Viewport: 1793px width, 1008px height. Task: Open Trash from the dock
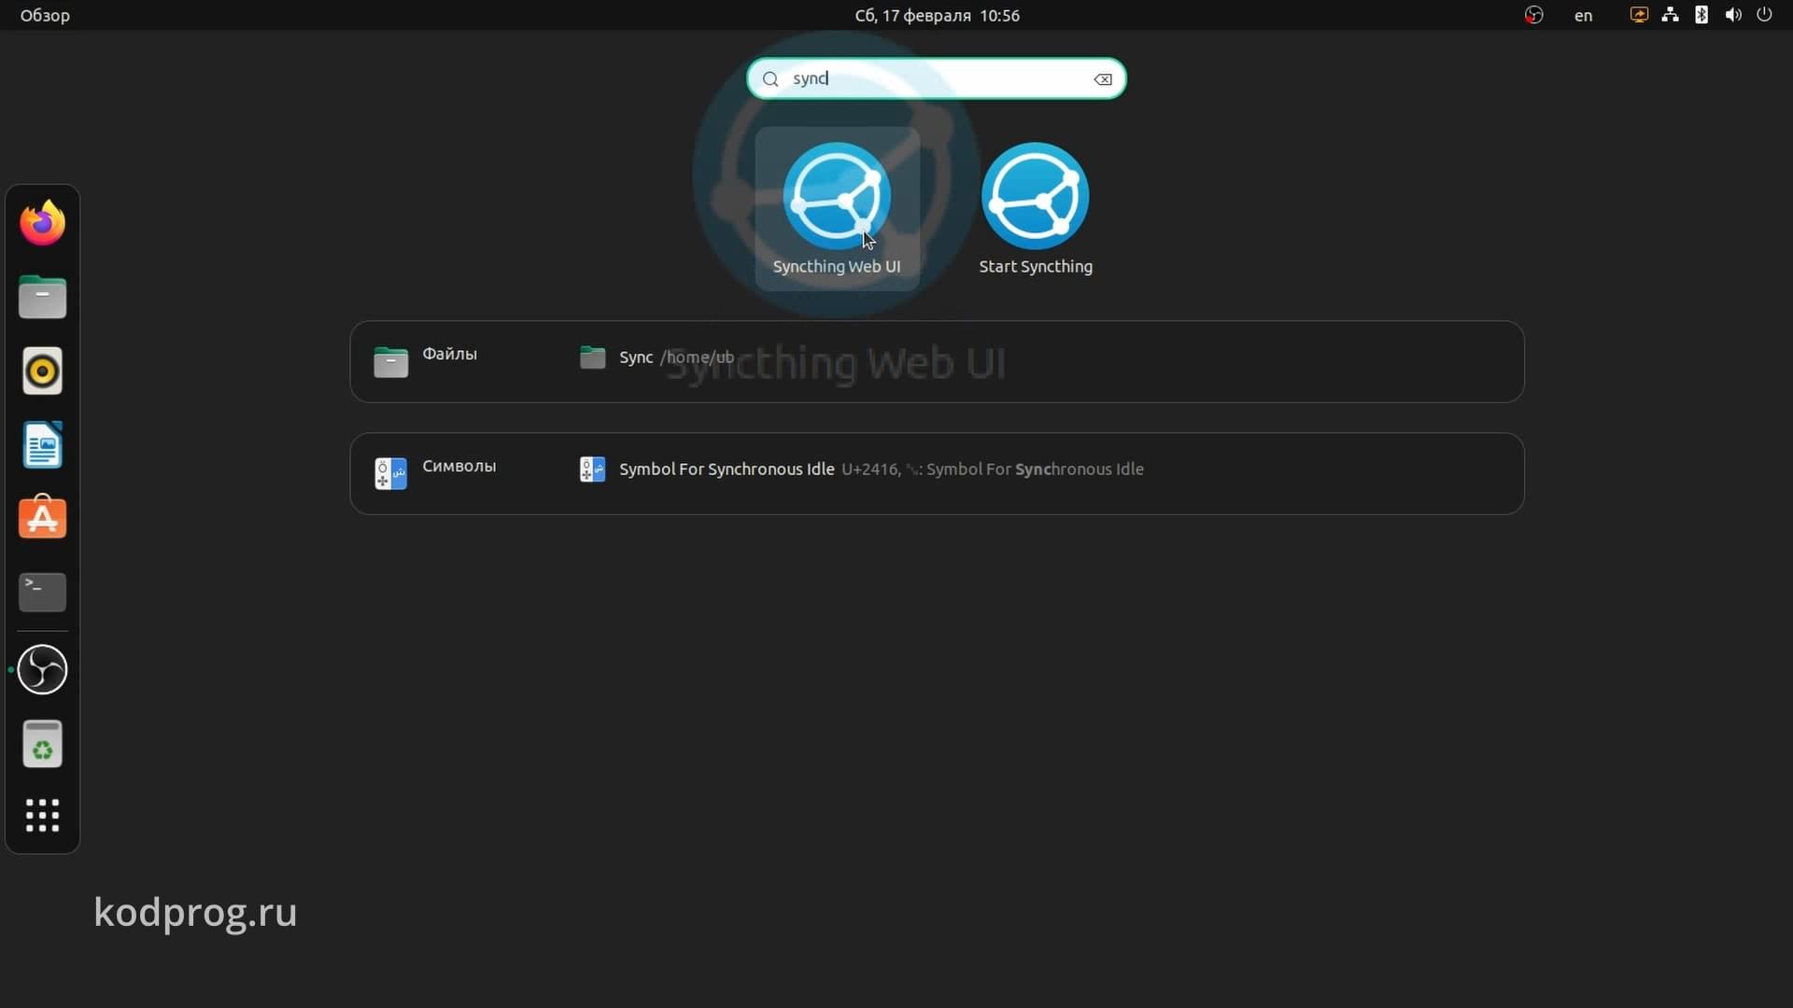click(42, 744)
